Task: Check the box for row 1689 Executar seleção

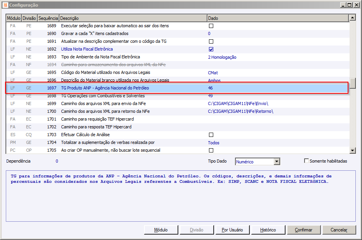Action: pos(211,26)
